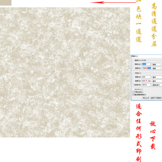This screenshot has width=162, height=162.
Task: Open the document width unit dropdown
Action: pyautogui.click(x=157, y=77)
